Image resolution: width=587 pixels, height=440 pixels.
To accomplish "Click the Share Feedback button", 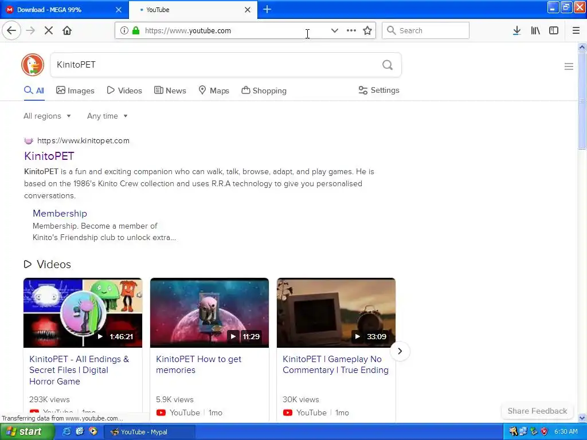I will pos(537,411).
